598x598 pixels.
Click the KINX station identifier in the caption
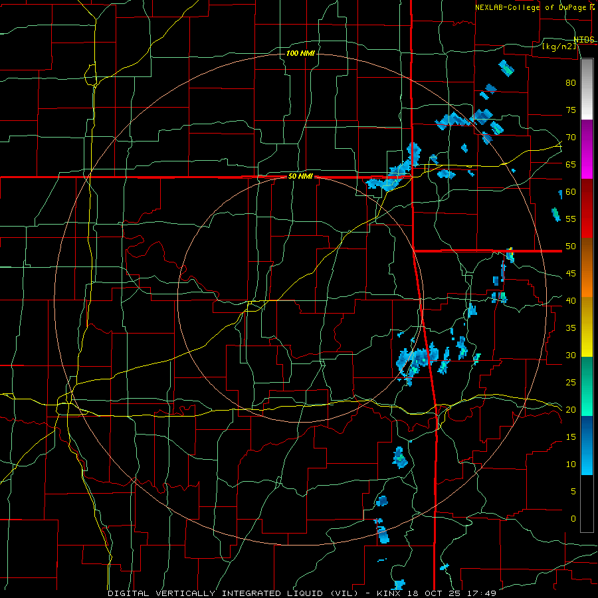[388, 593]
